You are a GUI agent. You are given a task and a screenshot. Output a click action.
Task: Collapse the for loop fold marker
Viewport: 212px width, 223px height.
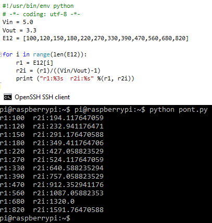[x=1, y=55]
